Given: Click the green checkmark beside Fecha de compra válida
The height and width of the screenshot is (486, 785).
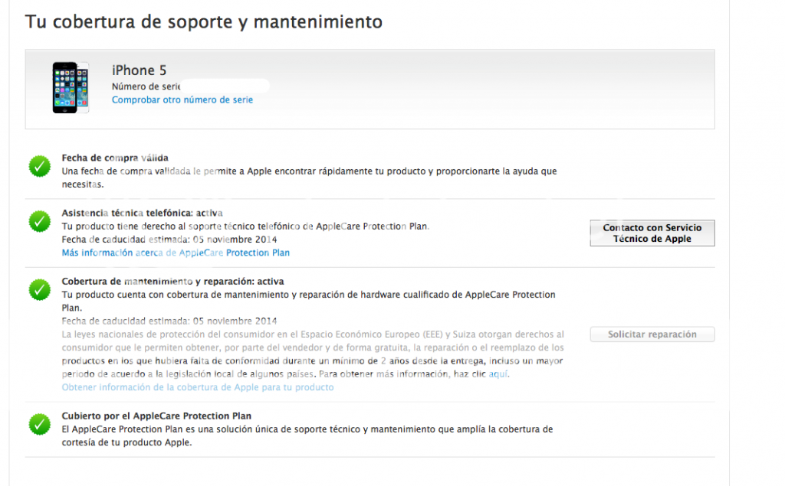Looking at the screenshot, I should 39,166.
